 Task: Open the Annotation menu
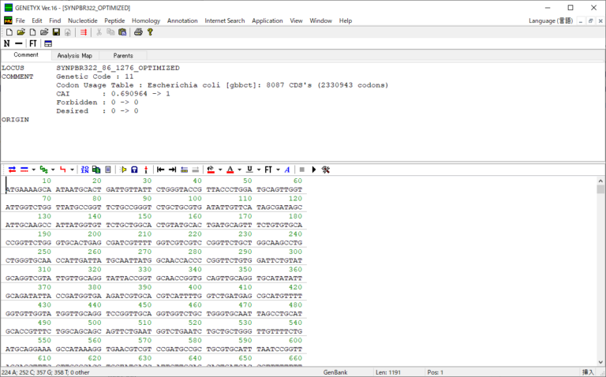(182, 21)
